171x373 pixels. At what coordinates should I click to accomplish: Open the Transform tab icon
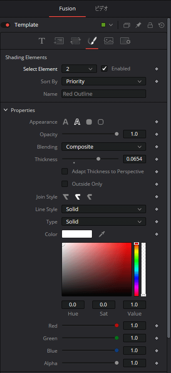76,41
